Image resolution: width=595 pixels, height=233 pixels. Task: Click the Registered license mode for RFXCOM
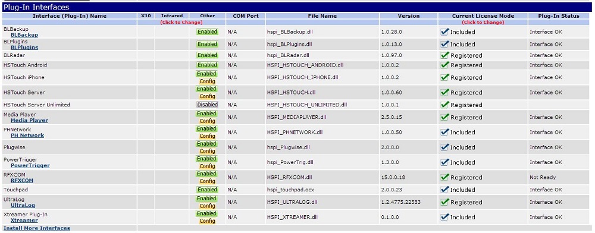tap(466, 177)
